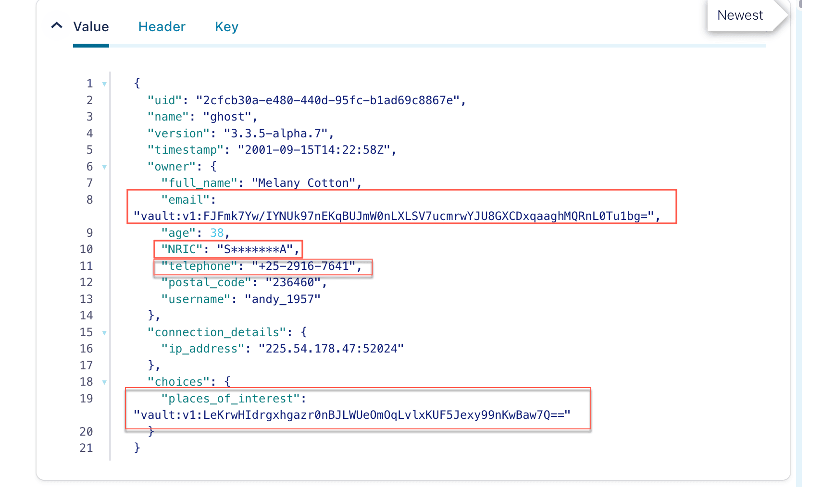Click the postal_code value "236460"

point(293,282)
